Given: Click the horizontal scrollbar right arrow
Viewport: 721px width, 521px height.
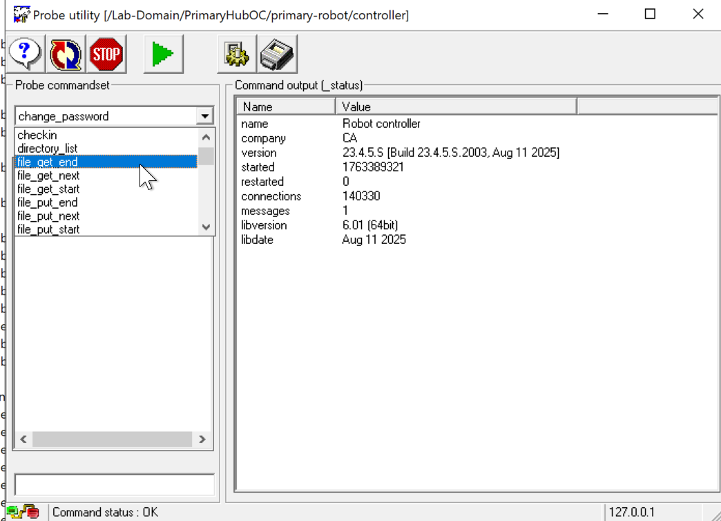Looking at the screenshot, I should tap(202, 439).
